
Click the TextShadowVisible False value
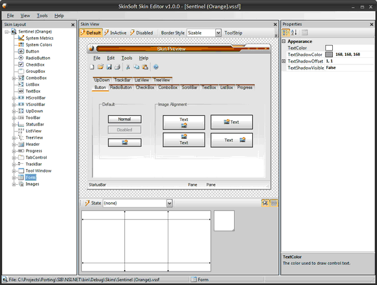point(331,68)
